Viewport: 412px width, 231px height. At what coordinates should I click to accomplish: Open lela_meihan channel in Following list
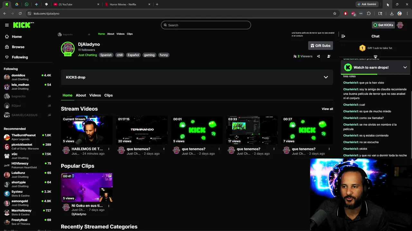(x=27, y=87)
